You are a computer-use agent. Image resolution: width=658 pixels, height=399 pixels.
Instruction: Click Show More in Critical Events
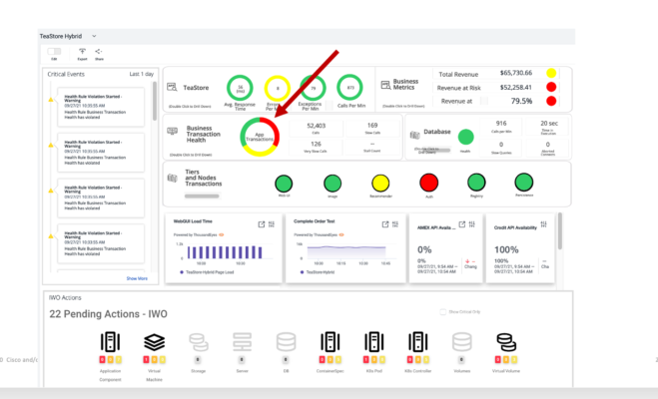137,278
